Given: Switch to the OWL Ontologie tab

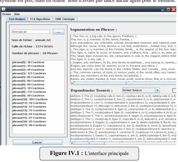Looking at the screenshot, I should [x=65, y=19].
